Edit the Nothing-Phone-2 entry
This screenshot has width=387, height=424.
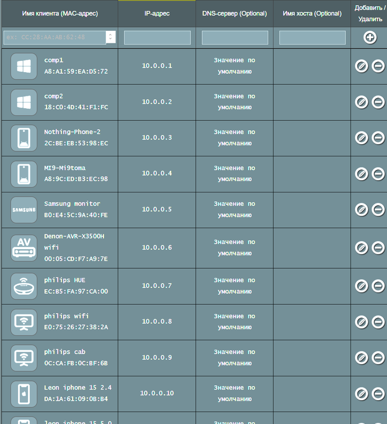tap(362, 138)
